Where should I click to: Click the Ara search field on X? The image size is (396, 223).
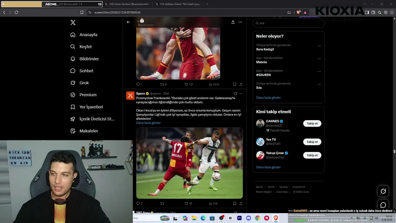(289, 23)
